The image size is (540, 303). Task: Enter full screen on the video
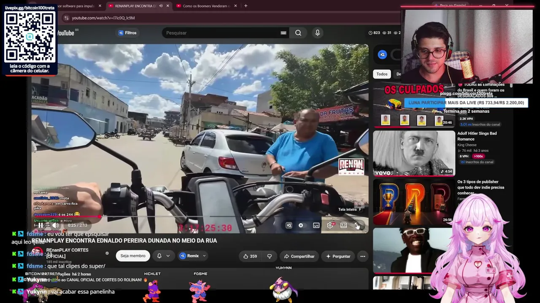coord(357,226)
